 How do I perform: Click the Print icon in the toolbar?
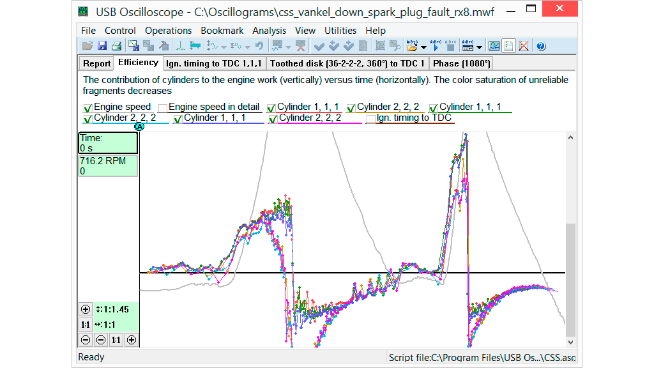116,46
